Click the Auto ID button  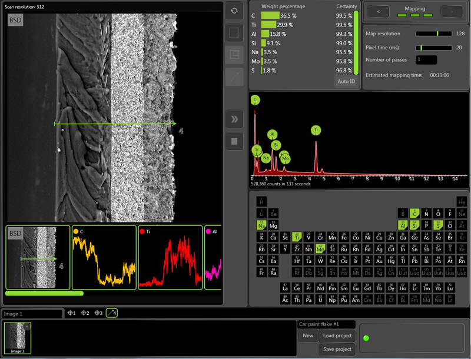[x=346, y=81]
